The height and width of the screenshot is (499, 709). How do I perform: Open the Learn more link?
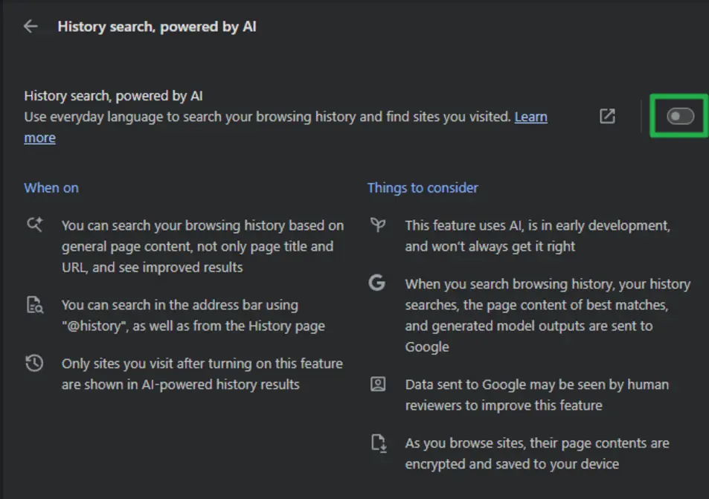[530, 116]
